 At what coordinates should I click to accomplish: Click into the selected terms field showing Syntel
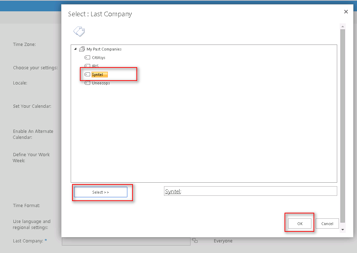pos(251,191)
